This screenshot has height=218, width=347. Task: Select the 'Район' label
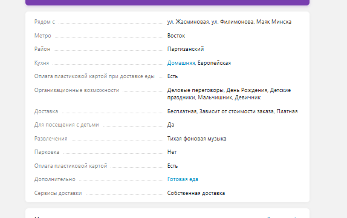[x=42, y=49]
